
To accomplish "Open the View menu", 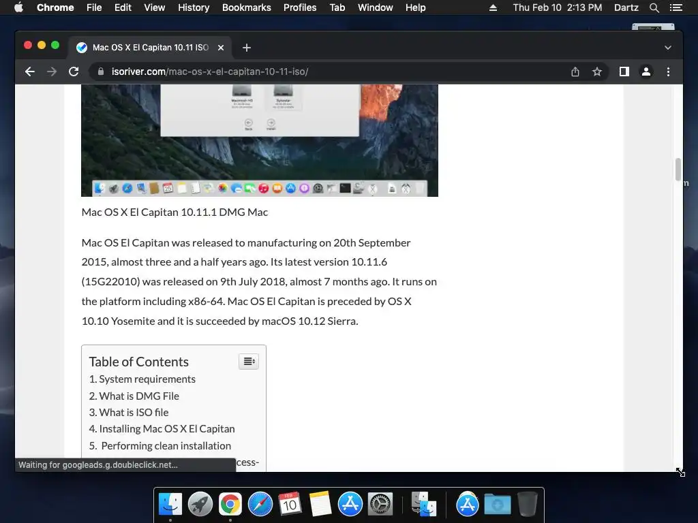I will coord(155,7).
